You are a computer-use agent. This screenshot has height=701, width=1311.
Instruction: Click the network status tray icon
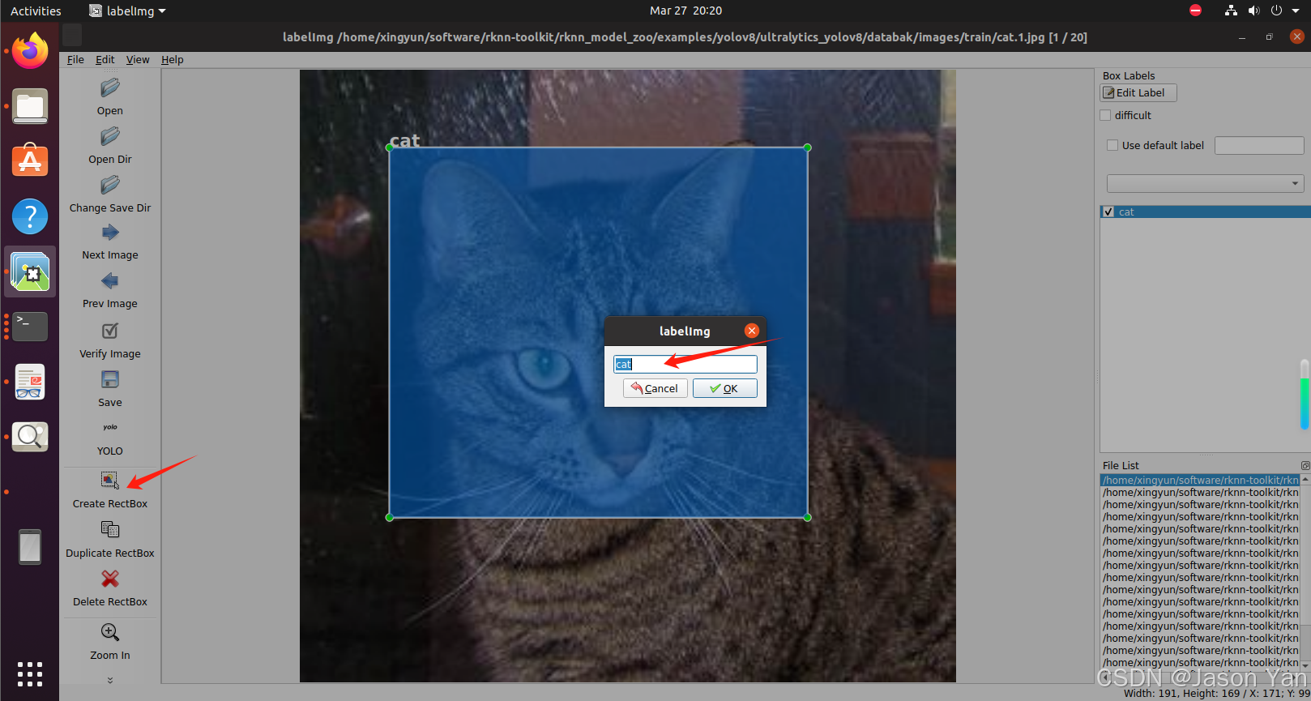(x=1231, y=11)
